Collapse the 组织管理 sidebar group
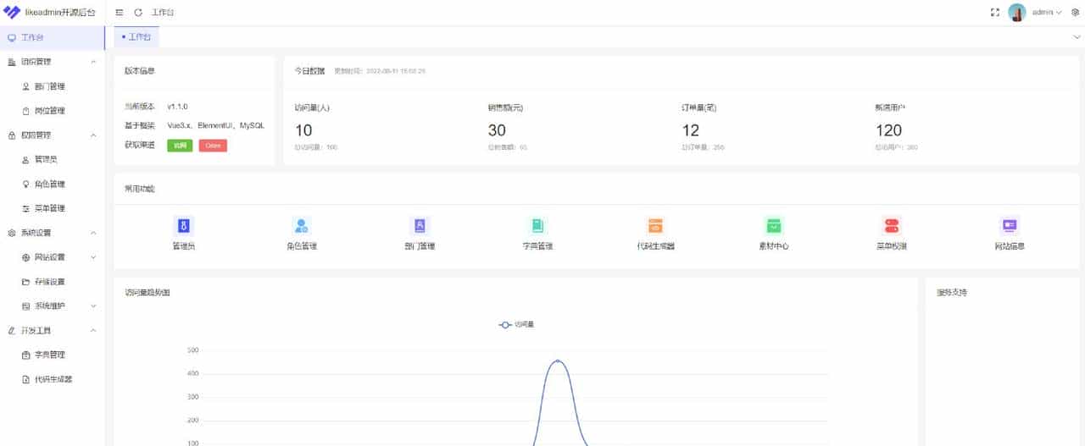 (x=53, y=62)
